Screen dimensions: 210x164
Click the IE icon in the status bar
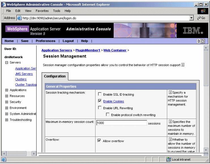4,159
